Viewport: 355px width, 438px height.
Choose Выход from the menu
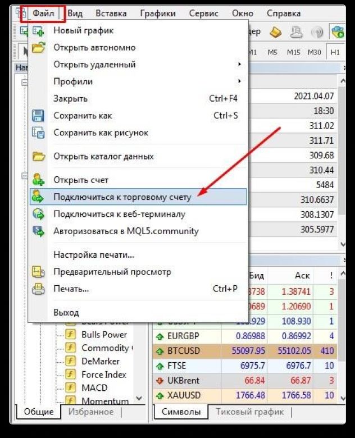[x=138, y=312]
